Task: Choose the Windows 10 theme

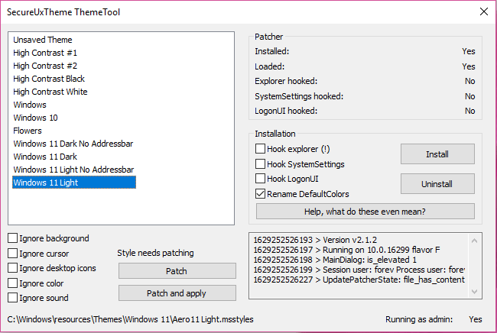Action: [35, 118]
